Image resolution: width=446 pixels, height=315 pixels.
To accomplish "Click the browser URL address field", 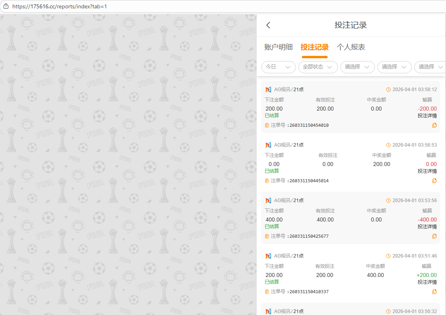I will (x=199, y=6).
